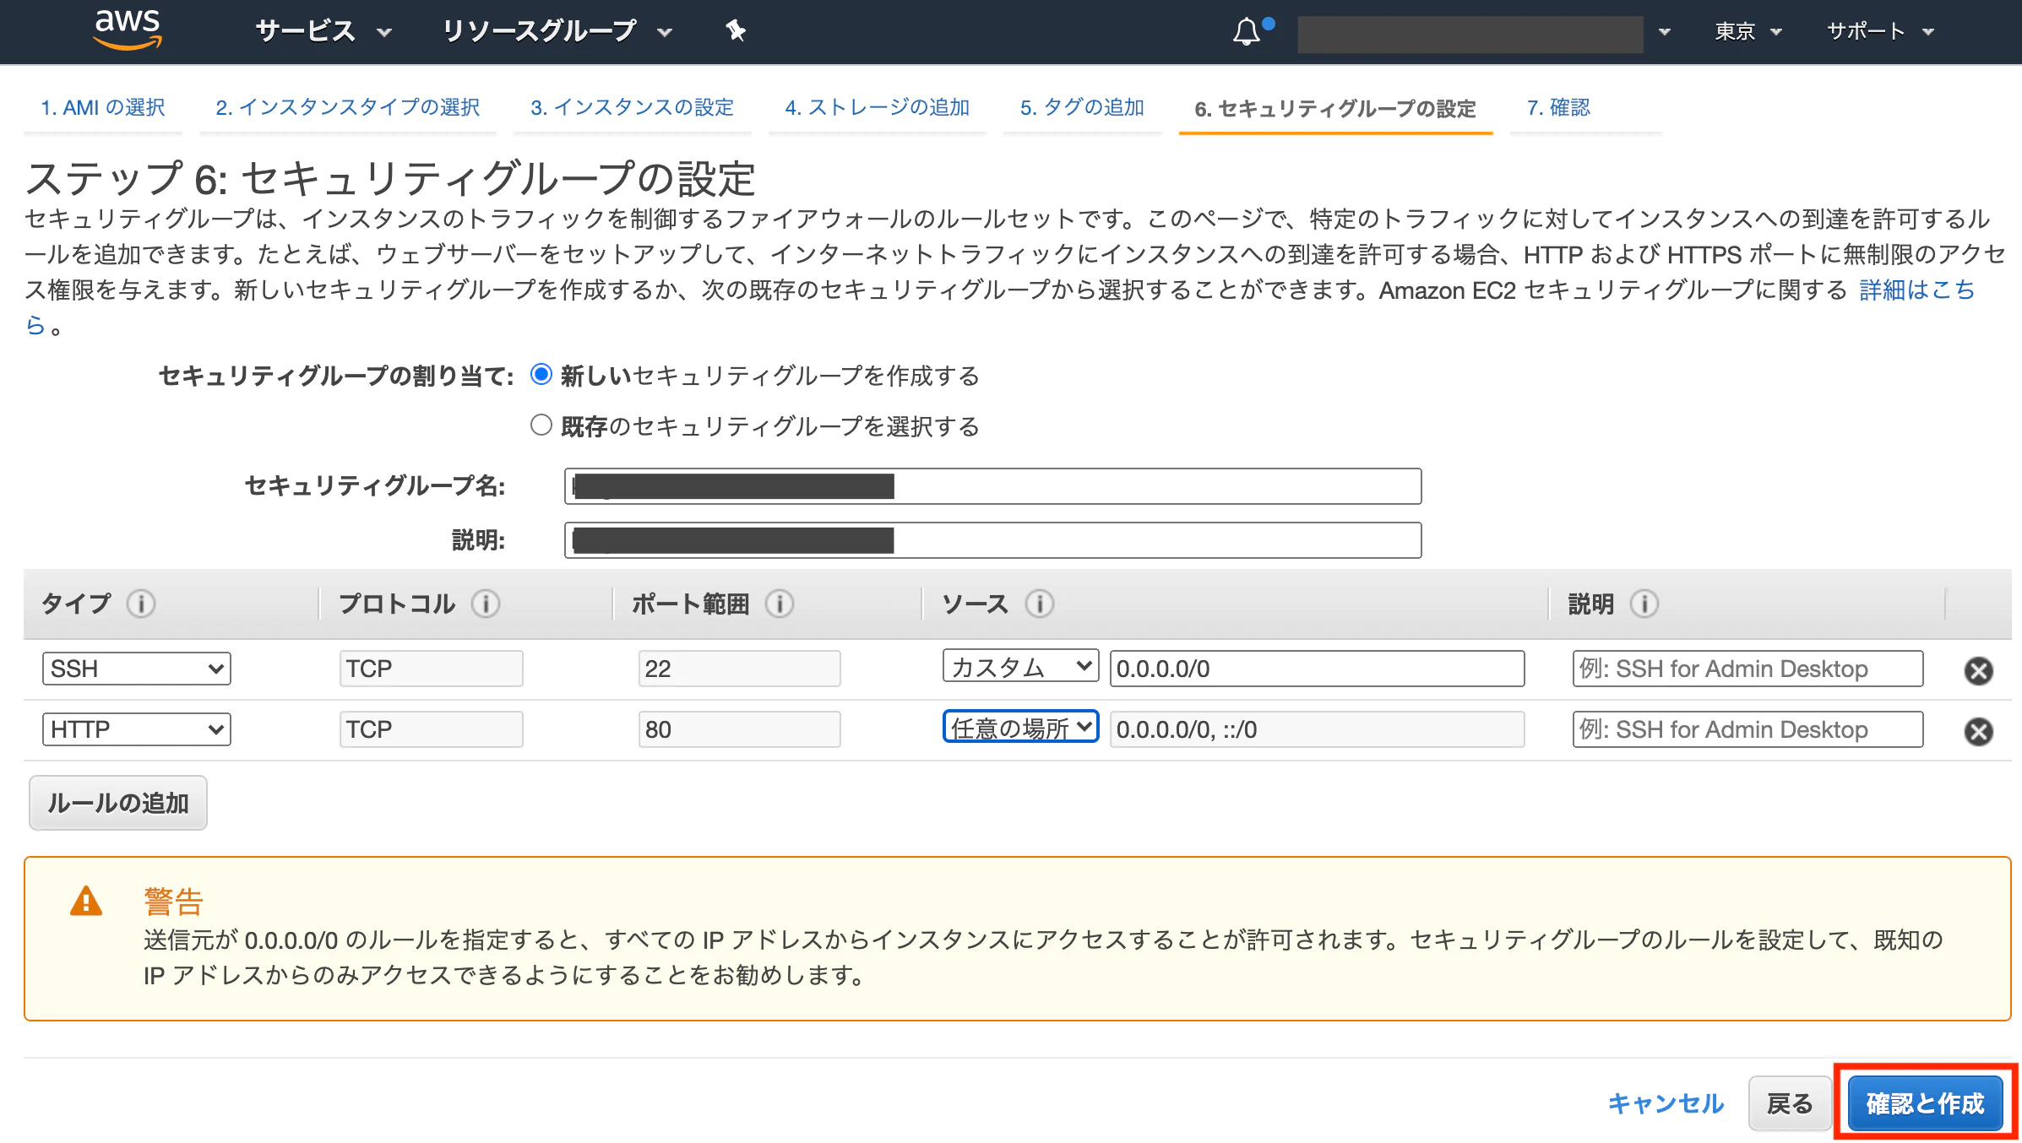Focus the セキュリティグループ名 input field
This screenshot has height=1143, width=2022.
(x=992, y=486)
